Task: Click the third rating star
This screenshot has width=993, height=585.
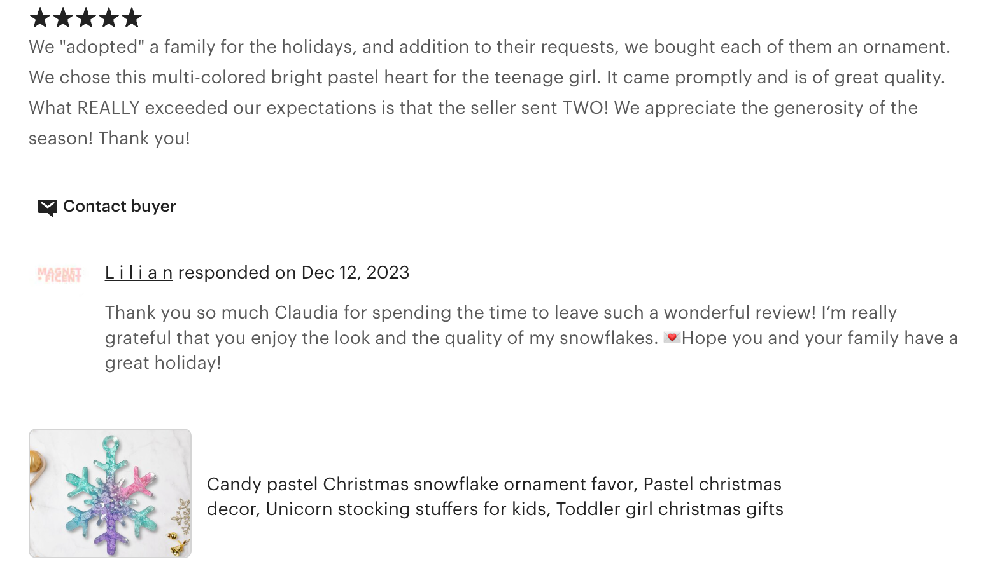Action: (85, 18)
